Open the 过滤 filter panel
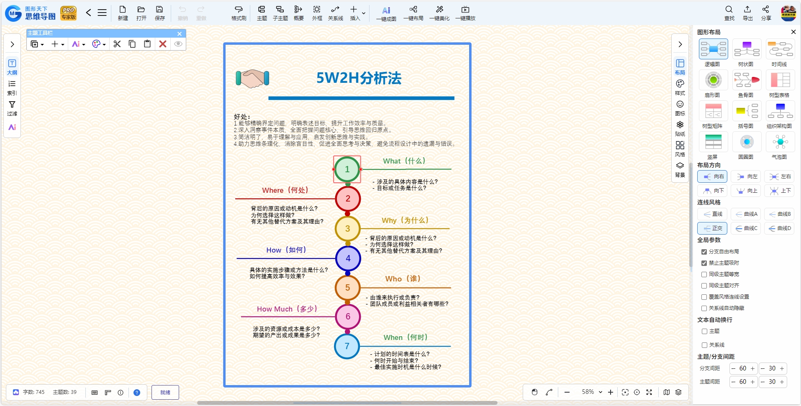This screenshot has height=406, width=801. 12,108
